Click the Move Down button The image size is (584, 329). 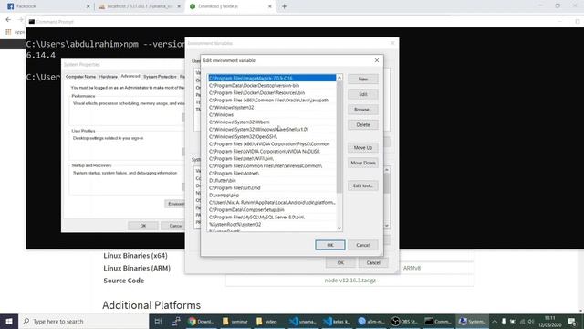click(x=363, y=163)
